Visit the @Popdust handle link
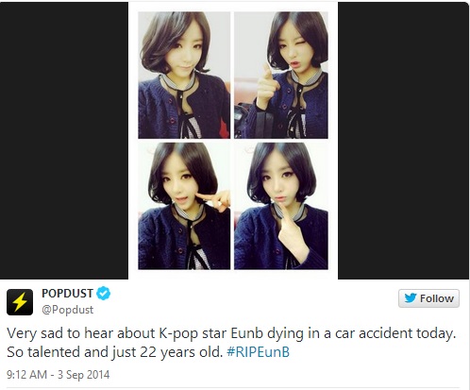Screen dimensions: 470x390 coord(67,310)
